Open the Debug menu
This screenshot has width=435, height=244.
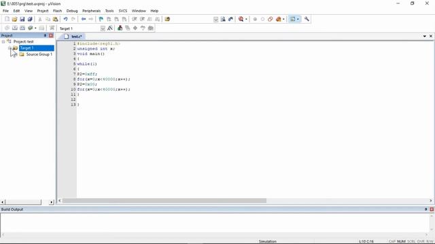pos(72,11)
